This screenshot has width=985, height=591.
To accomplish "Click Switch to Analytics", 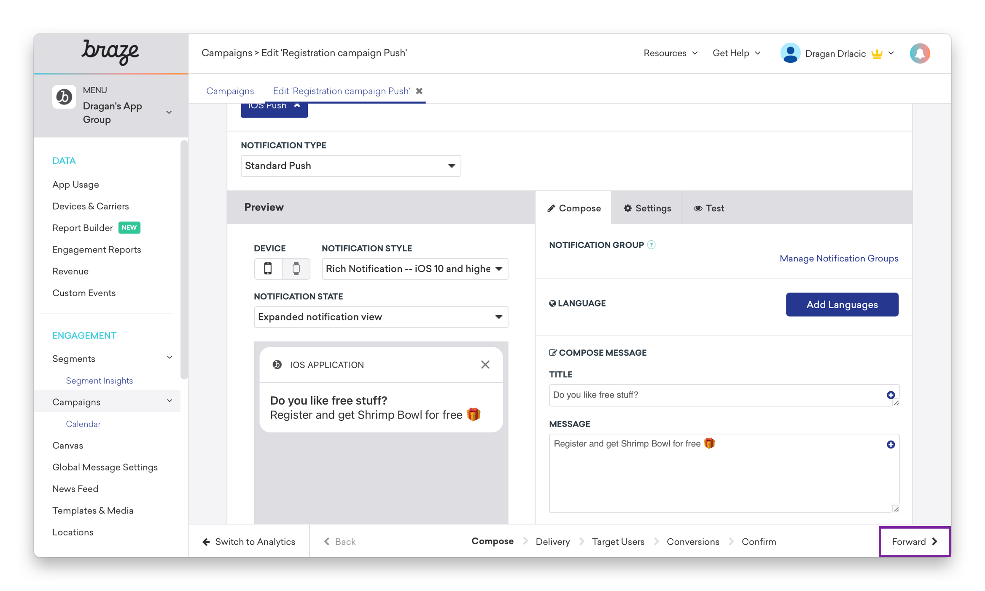I will click(x=249, y=542).
